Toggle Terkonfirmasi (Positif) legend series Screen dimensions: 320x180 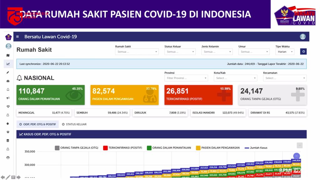pyautogui.click(x=122, y=148)
